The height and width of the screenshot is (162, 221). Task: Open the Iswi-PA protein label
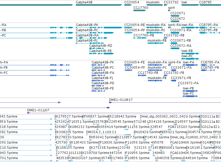(189, 62)
